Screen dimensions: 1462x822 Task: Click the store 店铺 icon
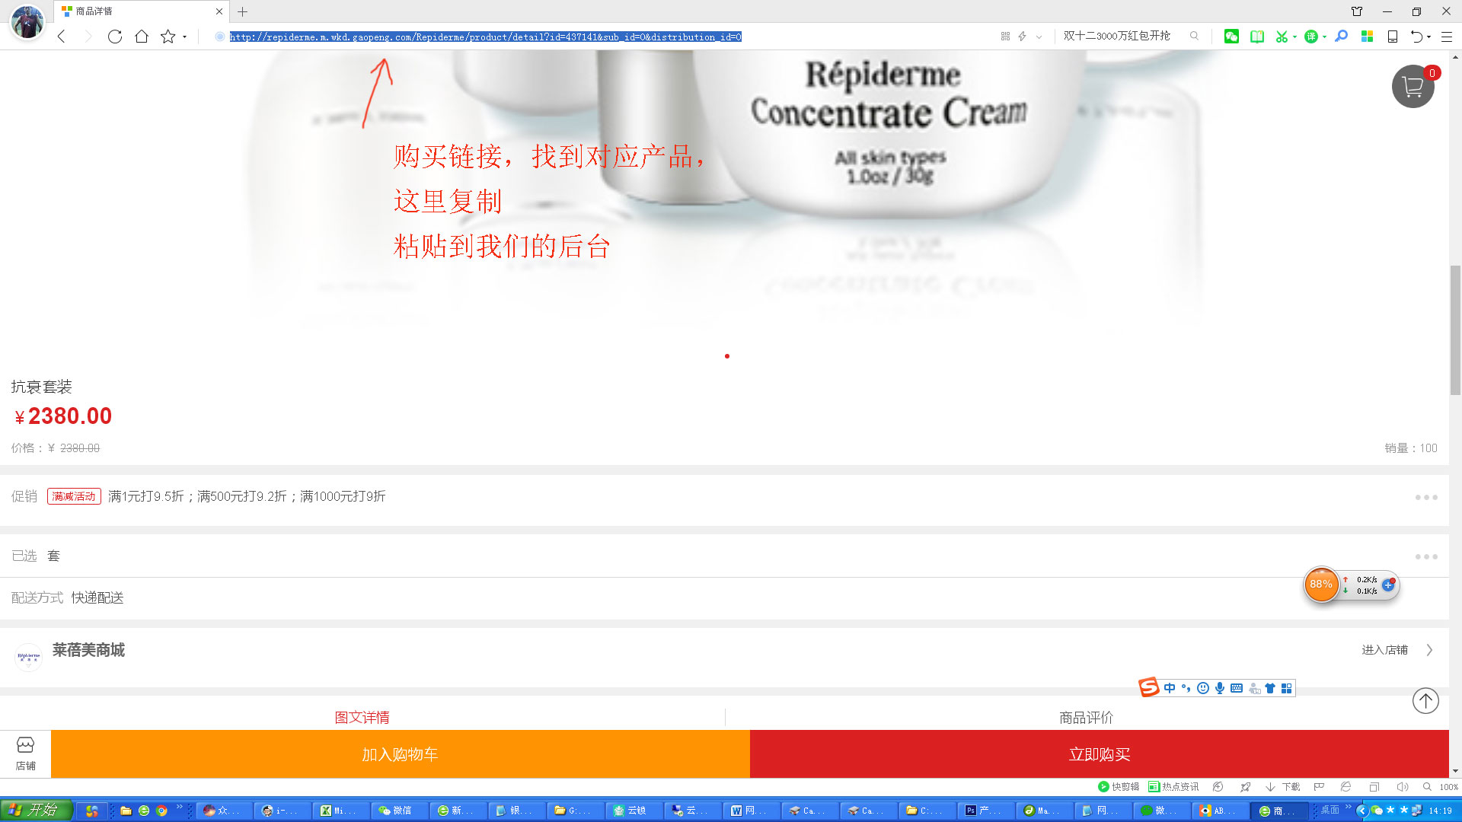coord(25,753)
